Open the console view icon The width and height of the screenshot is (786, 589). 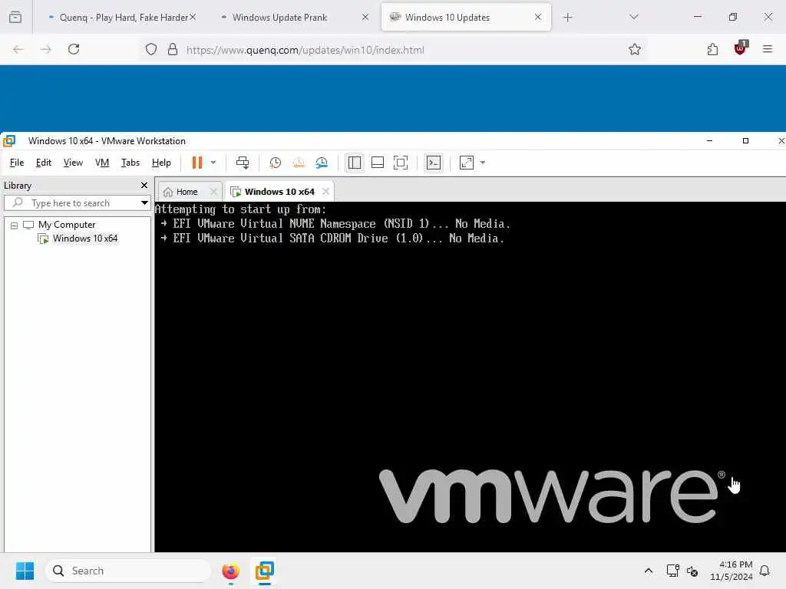click(x=433, y=163)
